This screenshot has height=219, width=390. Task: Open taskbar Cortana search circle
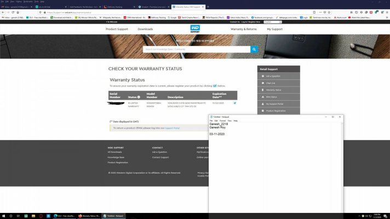tap(11, 216)
